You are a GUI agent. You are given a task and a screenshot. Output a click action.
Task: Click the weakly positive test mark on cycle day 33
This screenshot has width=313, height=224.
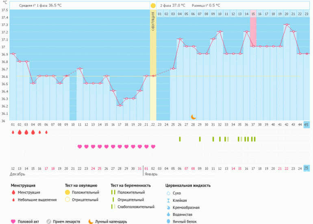pyautogui.click(x=226, y=139)
